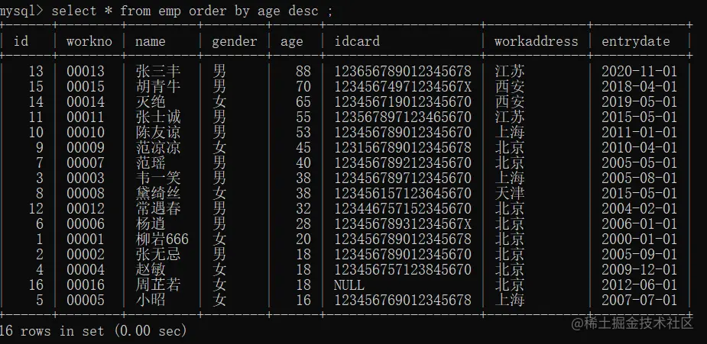This screenshot has width=707, height=344.
Task: Select the 'name' column header
Action: pyautogui.click(x=150, y=41)
